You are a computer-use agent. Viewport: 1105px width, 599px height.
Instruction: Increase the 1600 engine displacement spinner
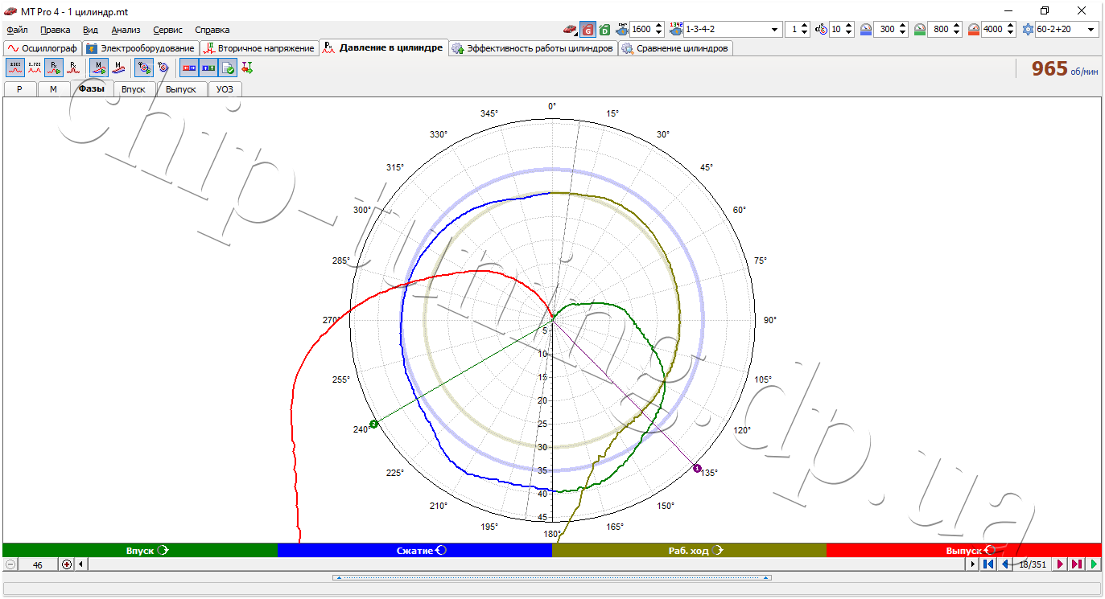(x=659, y=26)
